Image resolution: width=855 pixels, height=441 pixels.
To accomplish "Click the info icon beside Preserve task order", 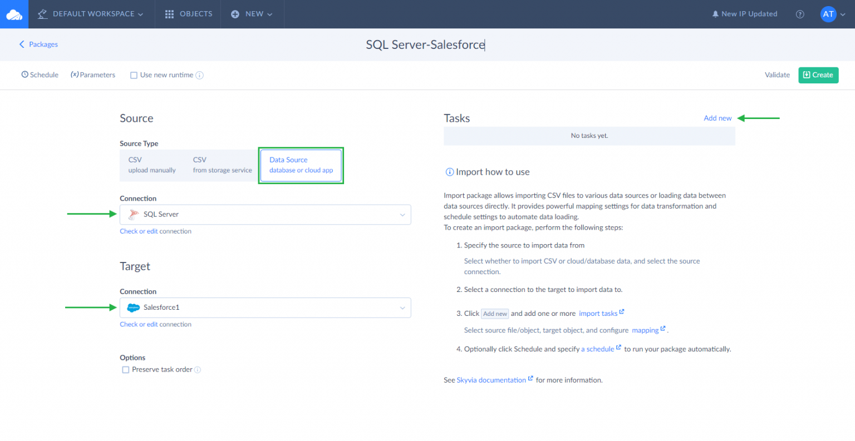I will (198, 370).
